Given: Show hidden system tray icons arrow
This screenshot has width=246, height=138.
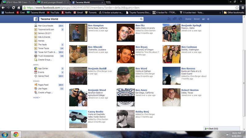Looking at the screenshot, I should (x=223, y=135).
